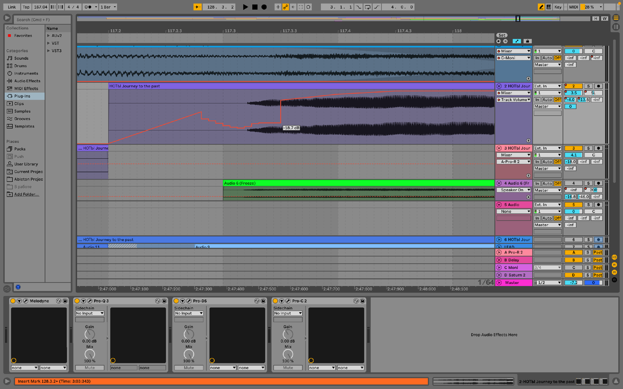
Task: Toggle Post button on A Pro-R 2 return
Action: tap(598, 253)
